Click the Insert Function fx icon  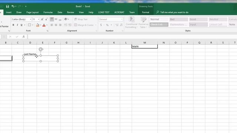coord(24,37)
